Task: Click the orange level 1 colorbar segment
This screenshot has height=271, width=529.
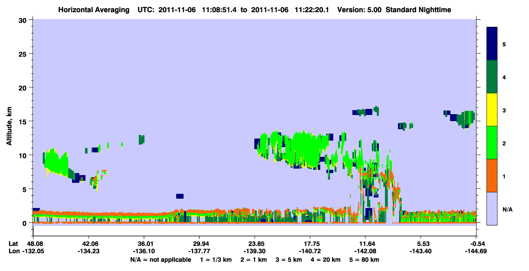Action: pyautogui.click(x=492, y=176)
